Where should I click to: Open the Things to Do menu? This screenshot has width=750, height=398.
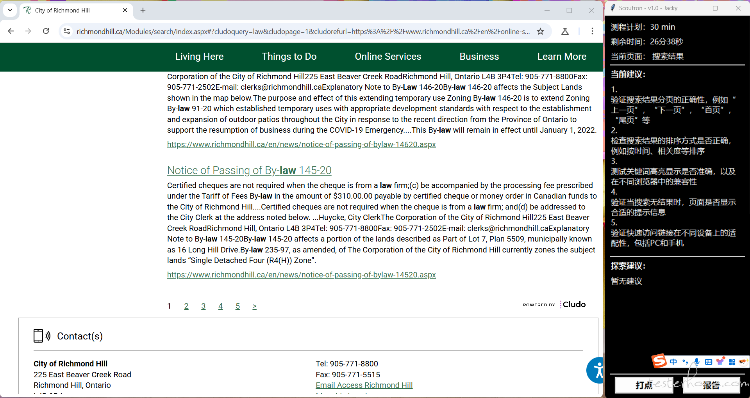[289, 57]
